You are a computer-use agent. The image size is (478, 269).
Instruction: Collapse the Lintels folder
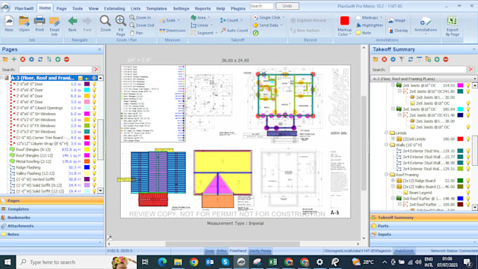coord(387,133)
